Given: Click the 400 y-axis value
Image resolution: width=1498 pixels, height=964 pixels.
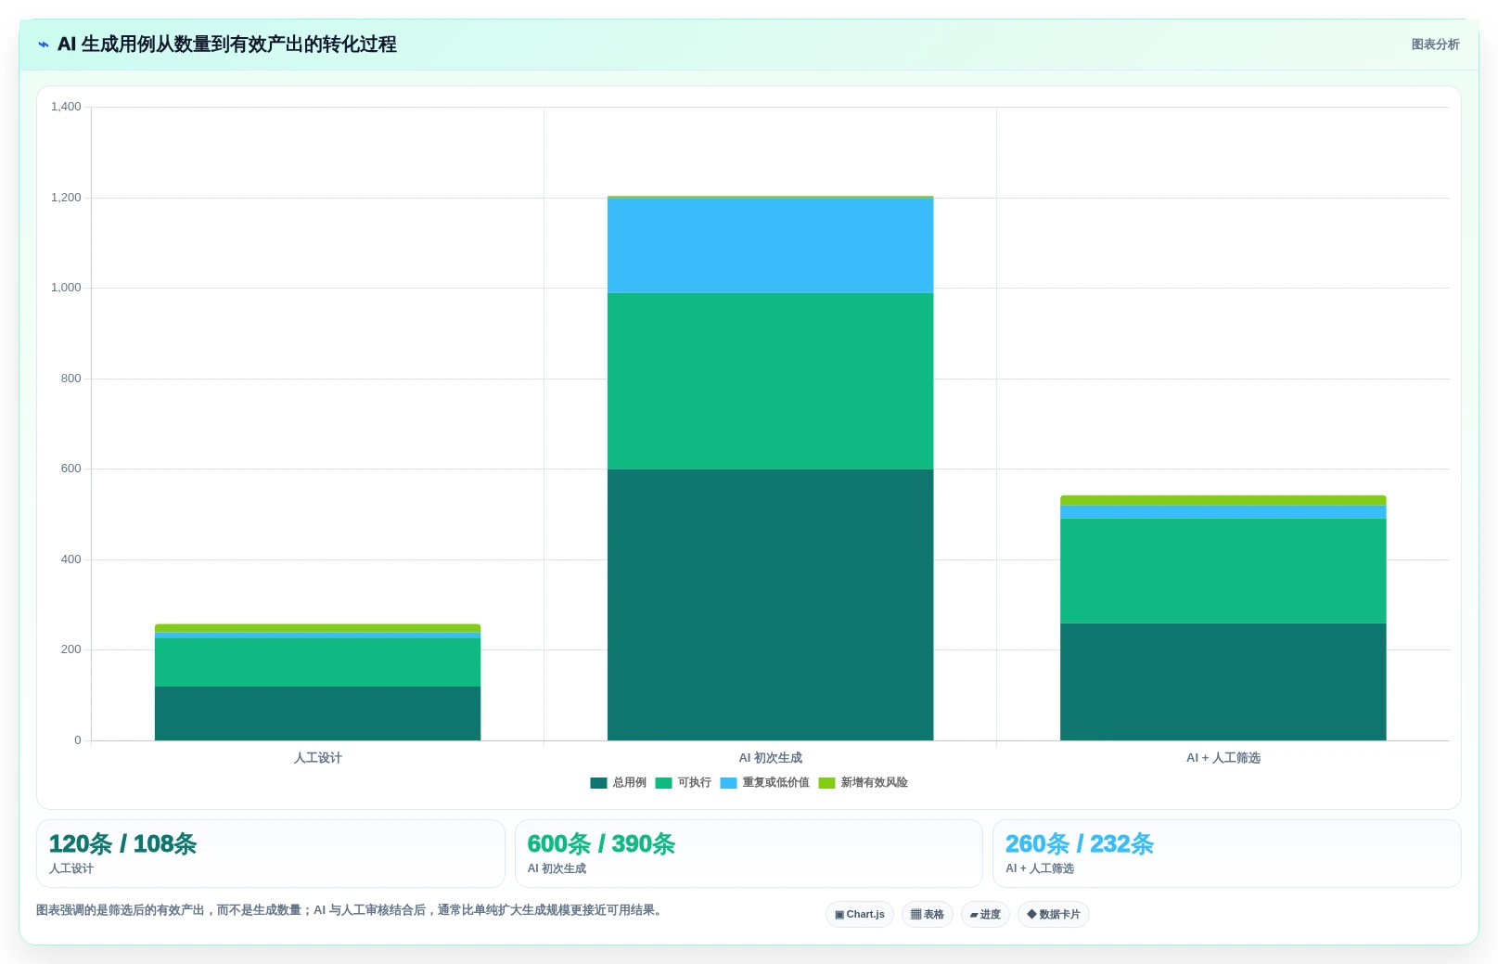Looking at the screenshot, I should click(x=70, y=559).
